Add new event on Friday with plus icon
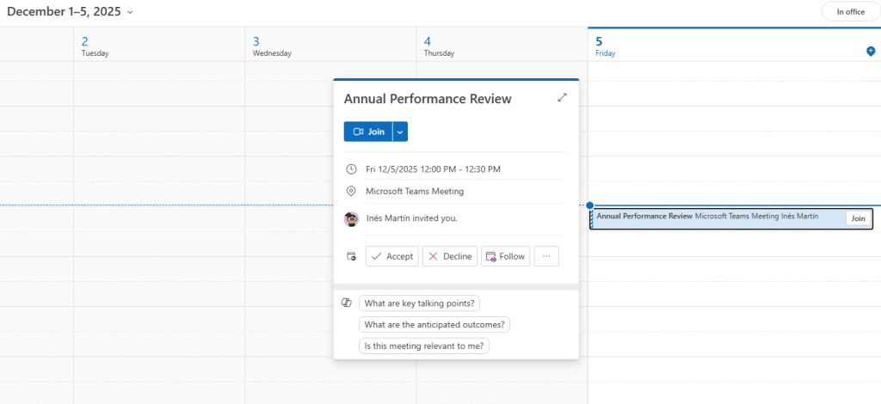This screenshot has width=881, height=404. click(870, 52)
